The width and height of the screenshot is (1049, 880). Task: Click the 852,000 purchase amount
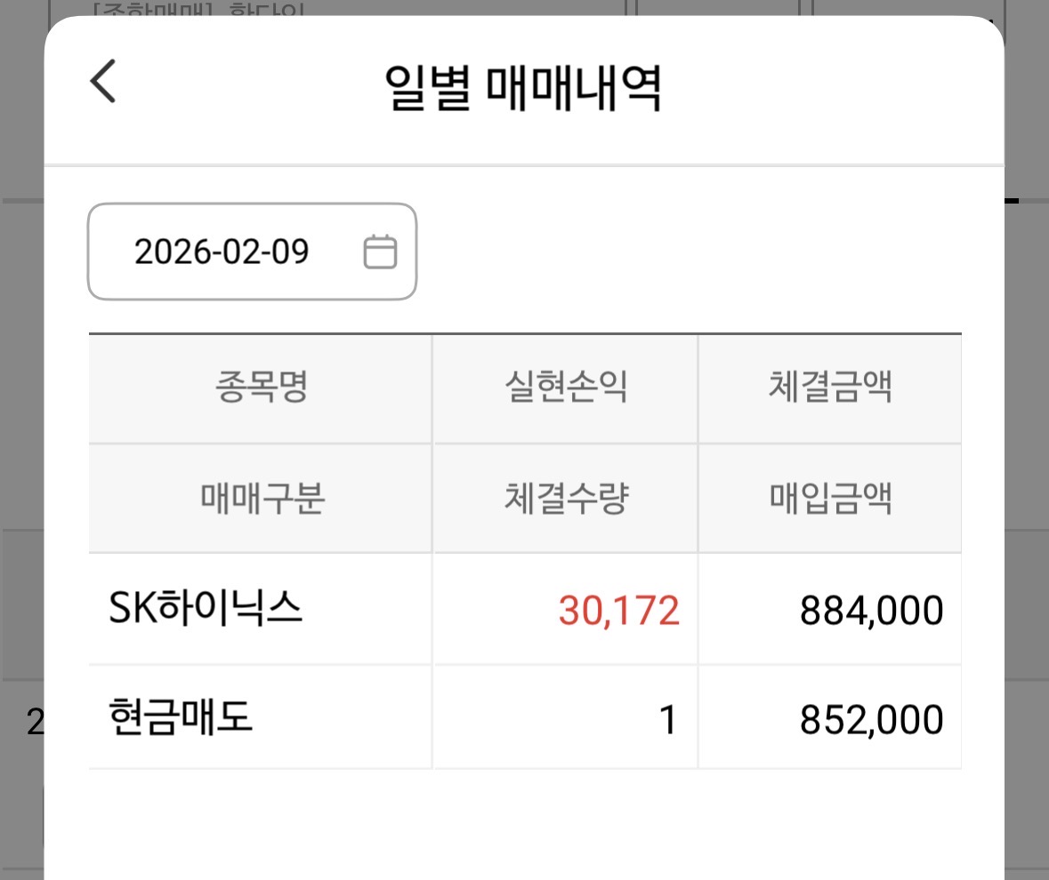point(871,720)
